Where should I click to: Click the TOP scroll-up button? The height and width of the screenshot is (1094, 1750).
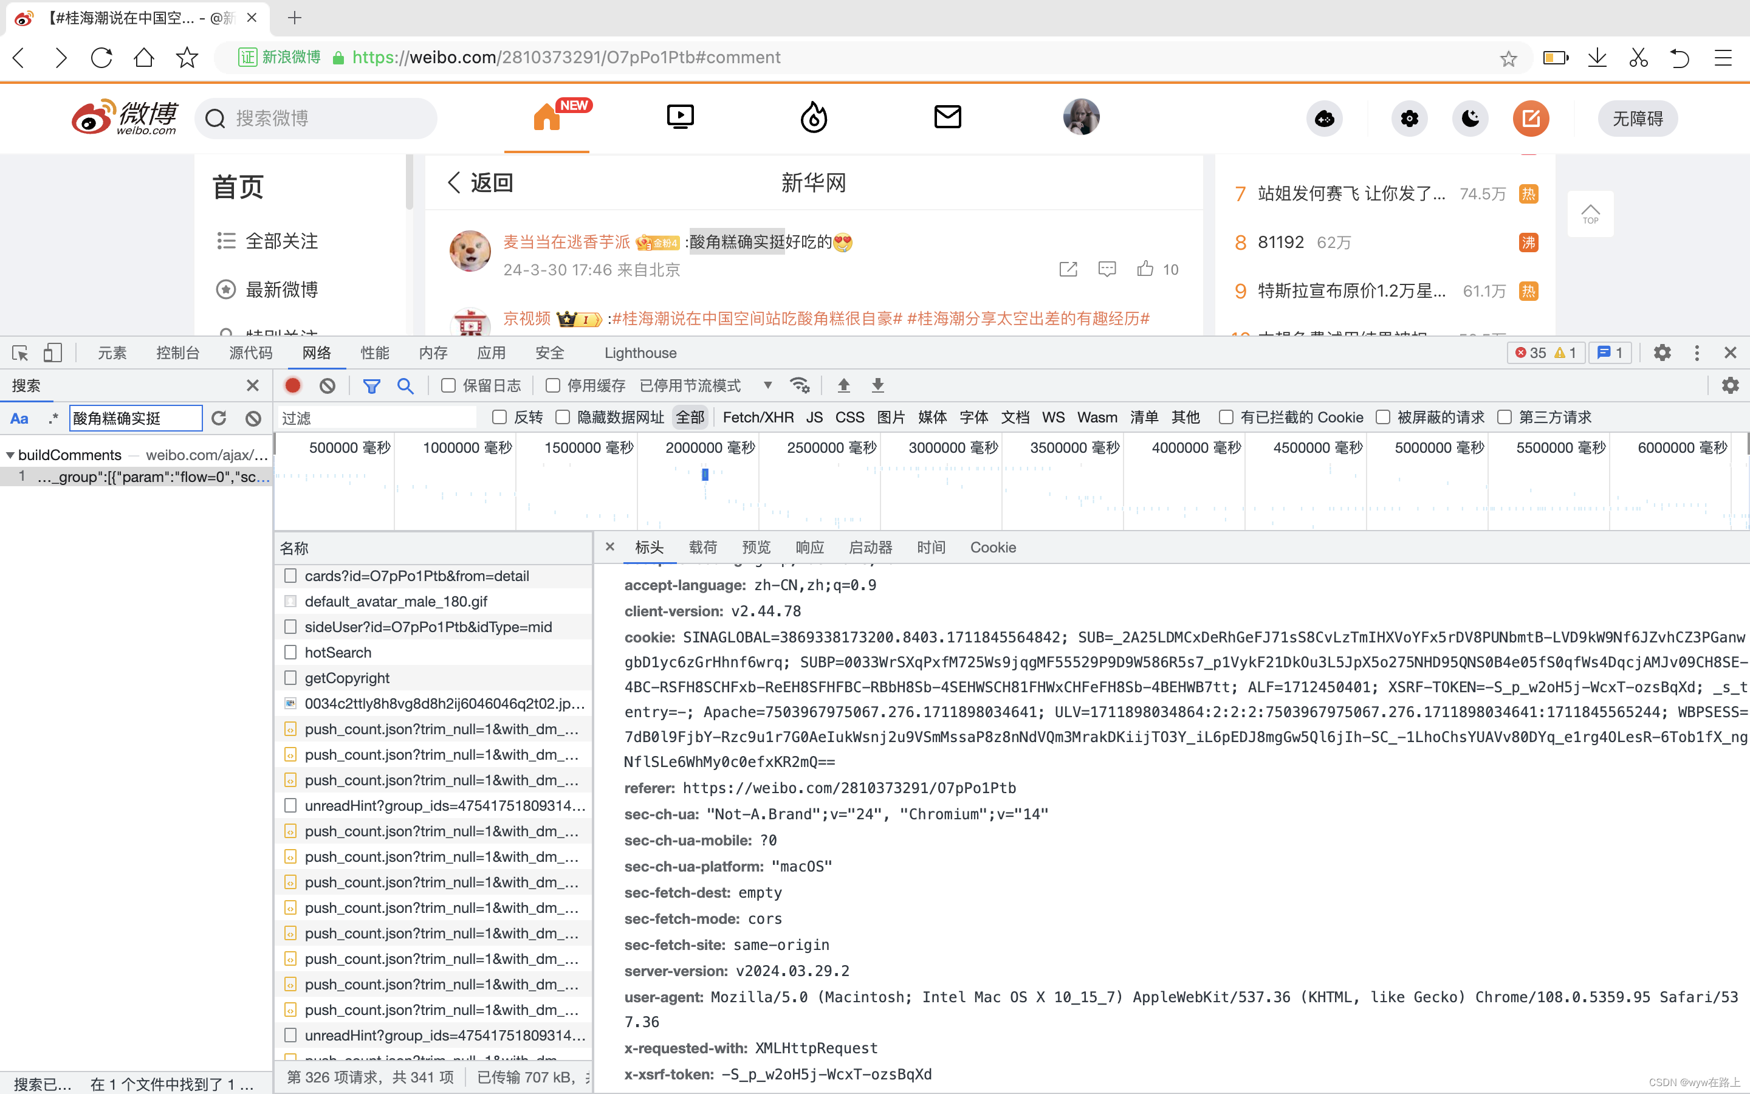pyautogui.click(x=1590, y=214)
